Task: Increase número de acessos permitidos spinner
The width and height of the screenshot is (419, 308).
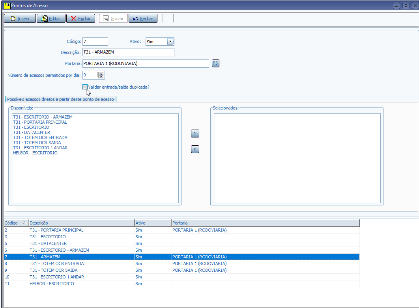Action: tap(101, 74)
